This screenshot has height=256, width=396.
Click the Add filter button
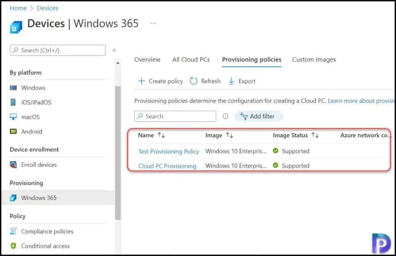coord(259,116)
